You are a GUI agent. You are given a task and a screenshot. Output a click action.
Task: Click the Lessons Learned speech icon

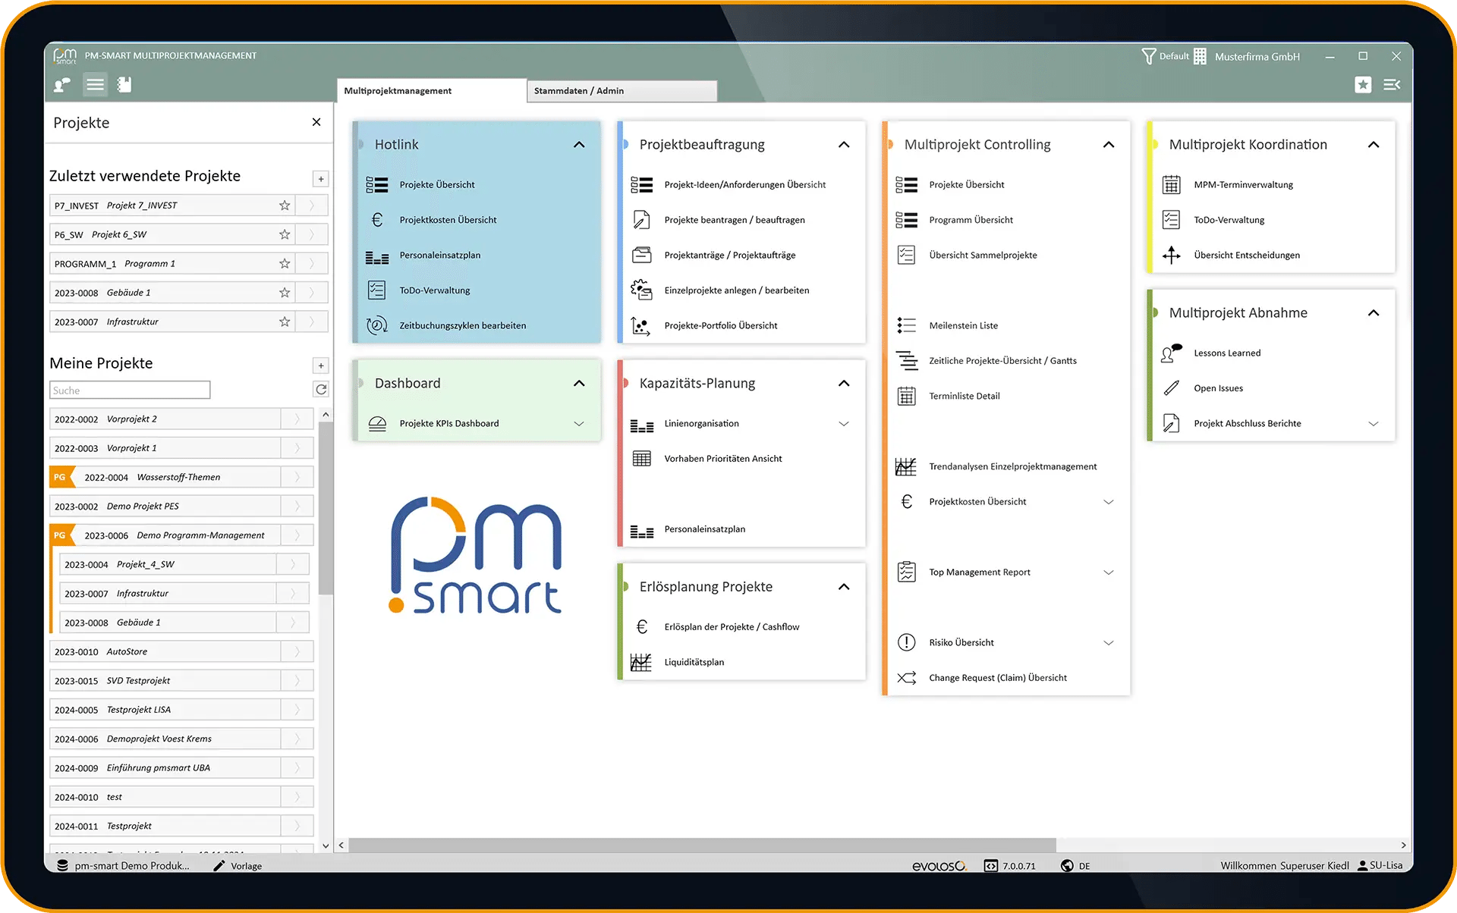pyautogui.click(x=1171, y=353)
